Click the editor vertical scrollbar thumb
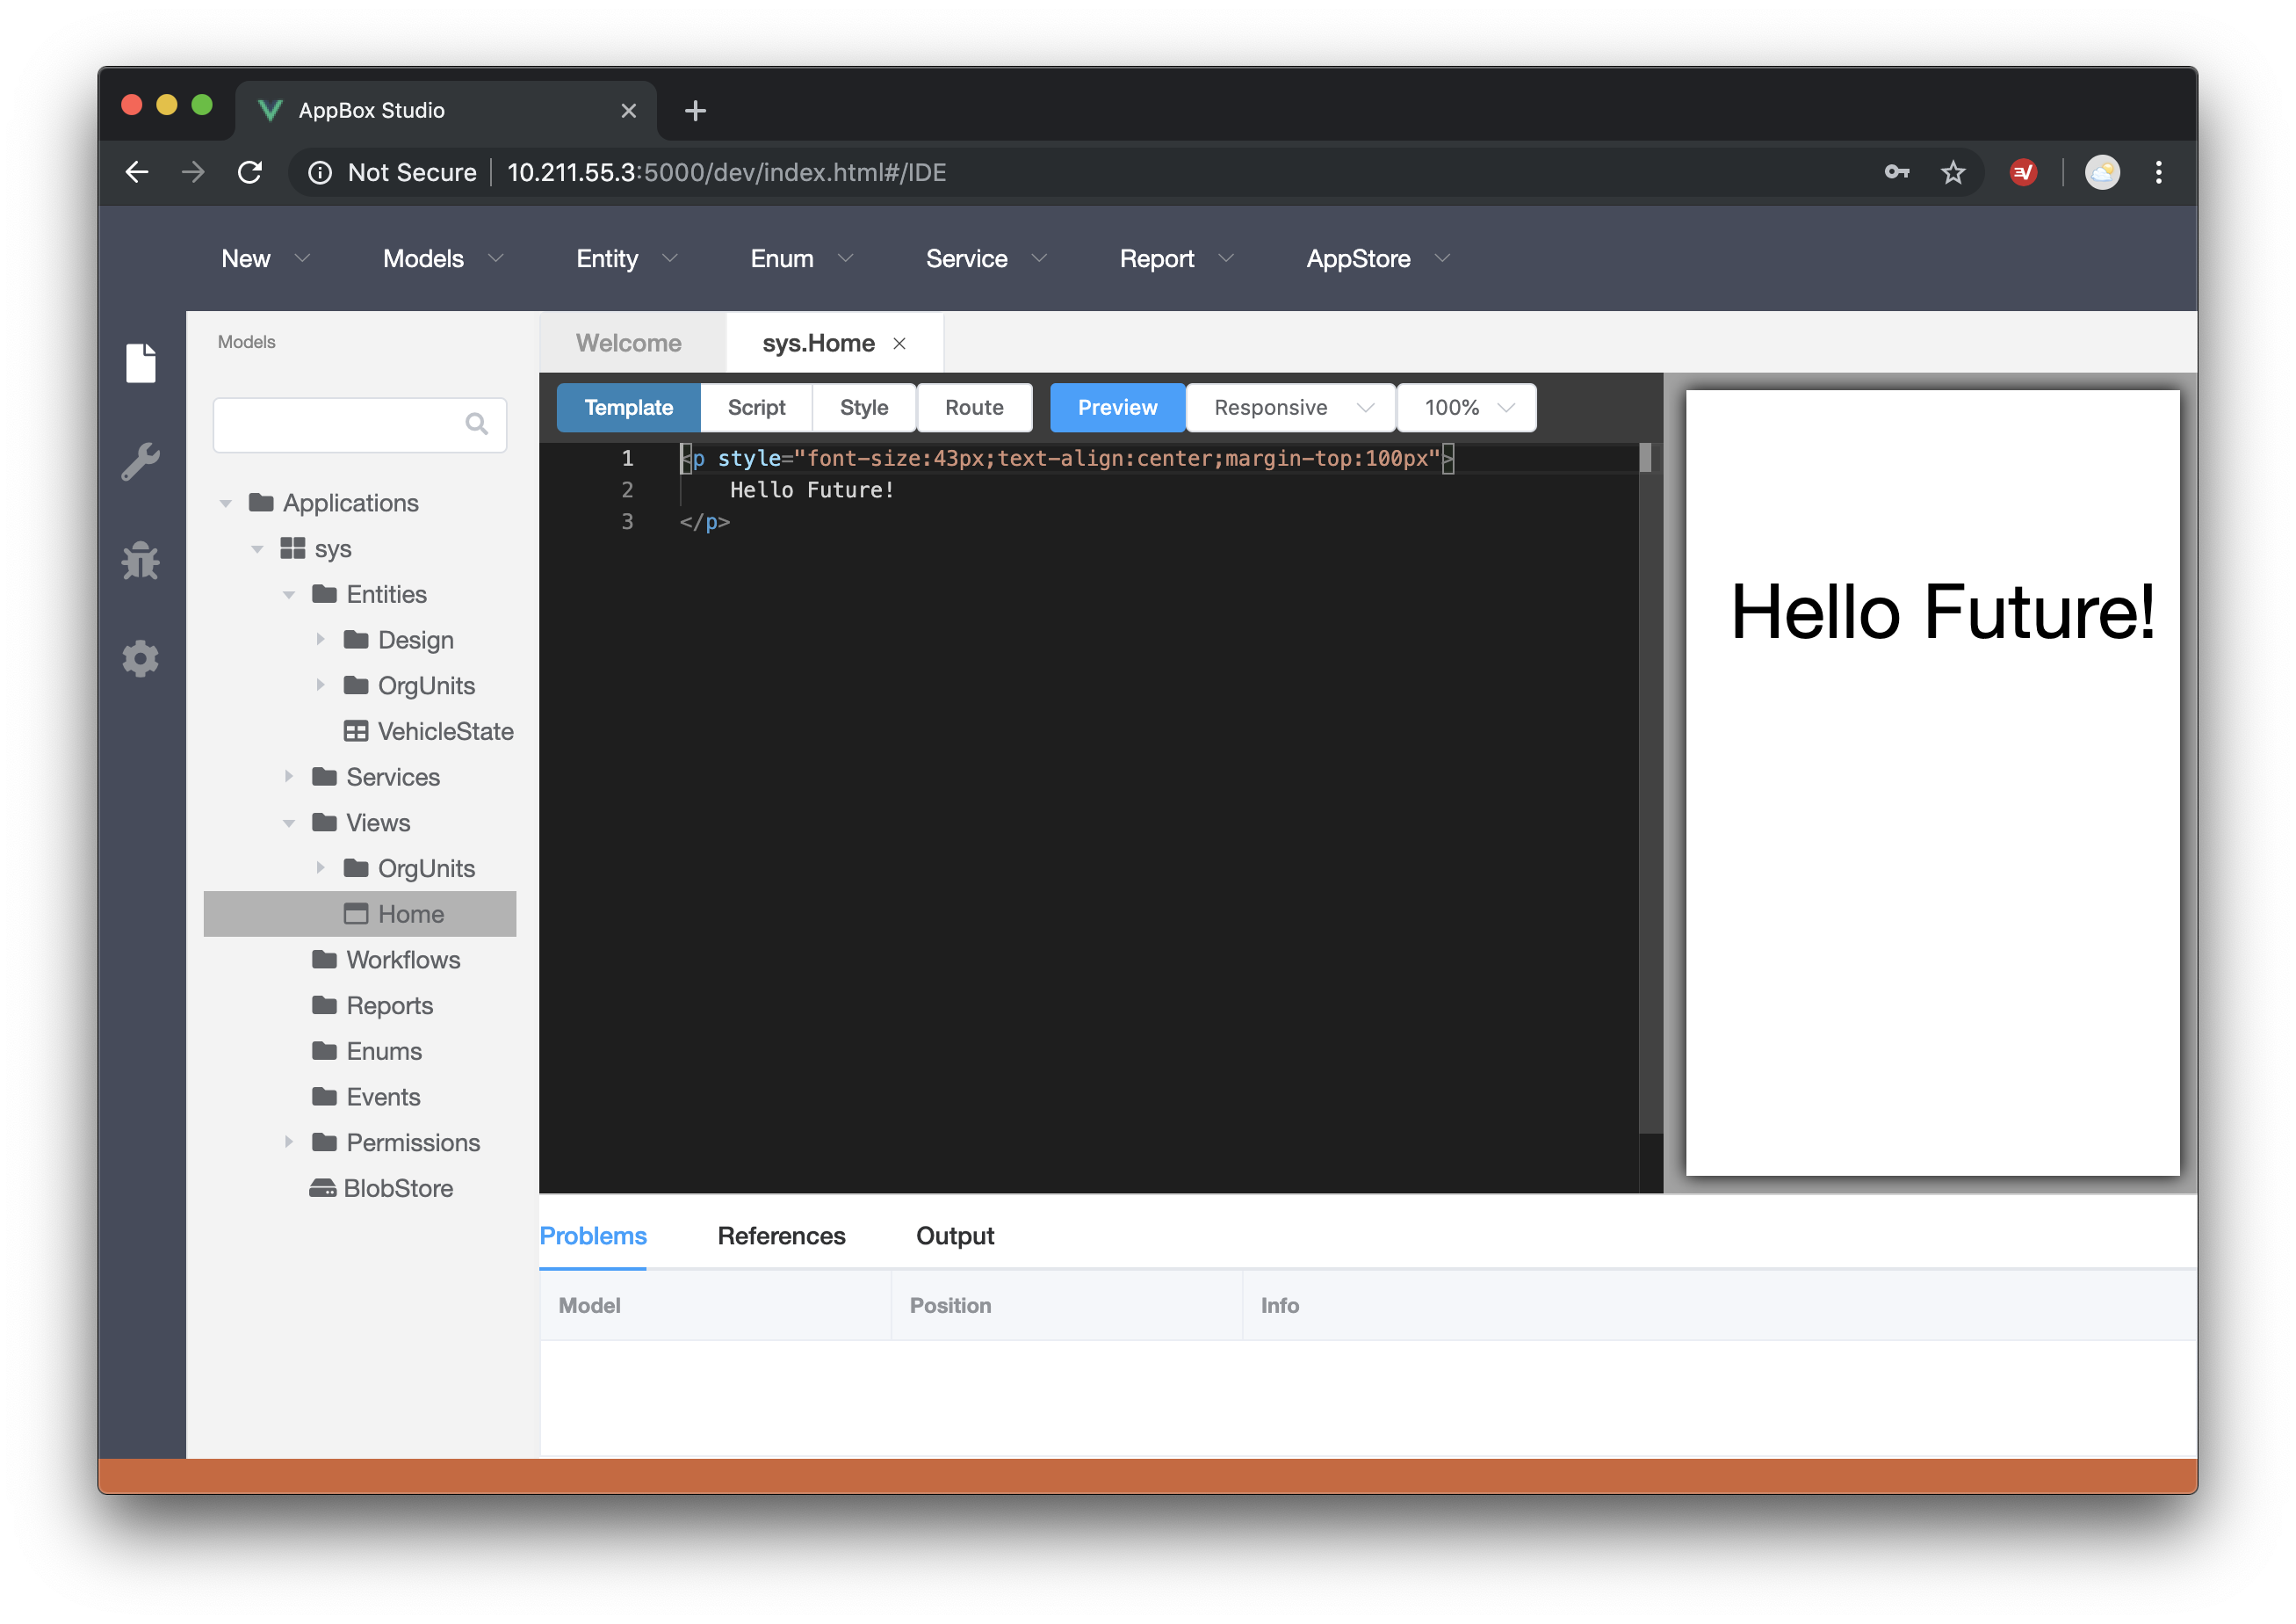This screenshot has width=2296, height=1624. pyautogui.click(x=1645, y=458)
